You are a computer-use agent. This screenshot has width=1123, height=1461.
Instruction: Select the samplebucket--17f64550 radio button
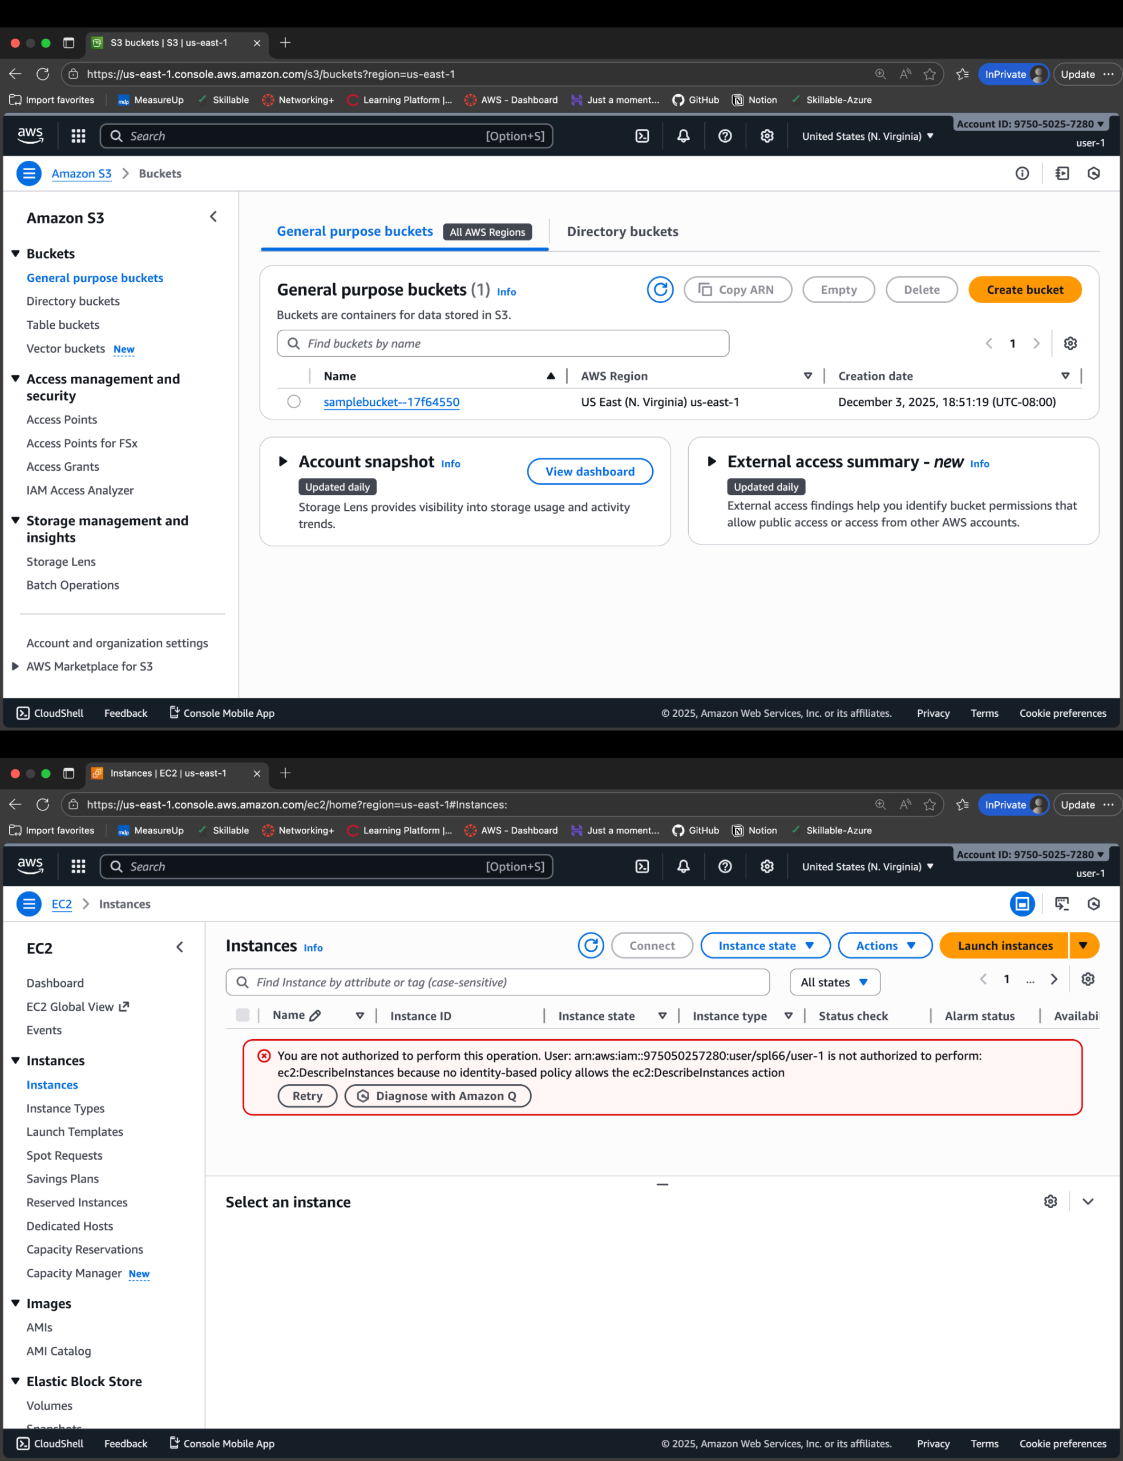click(293, 402)
